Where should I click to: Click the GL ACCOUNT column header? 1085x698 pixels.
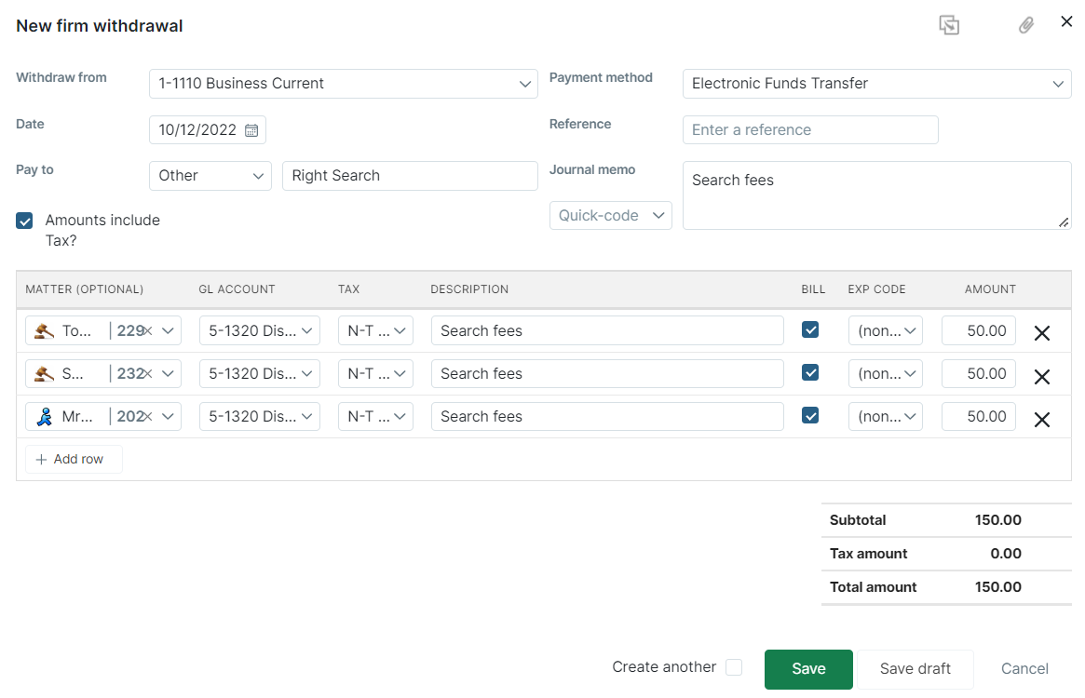tap(237, 289)
